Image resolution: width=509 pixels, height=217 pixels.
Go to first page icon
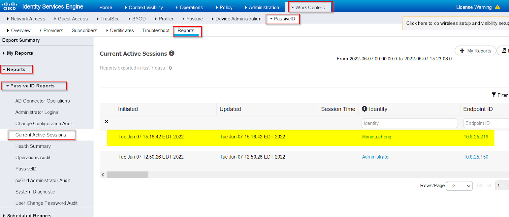click(x=479, y=186)
